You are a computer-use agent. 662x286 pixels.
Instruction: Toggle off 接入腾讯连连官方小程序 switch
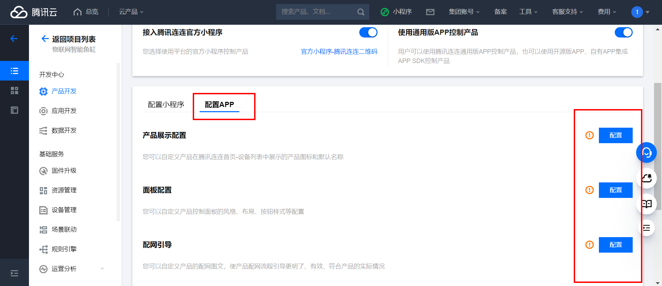pyautogui.click(x=368, y=32)
